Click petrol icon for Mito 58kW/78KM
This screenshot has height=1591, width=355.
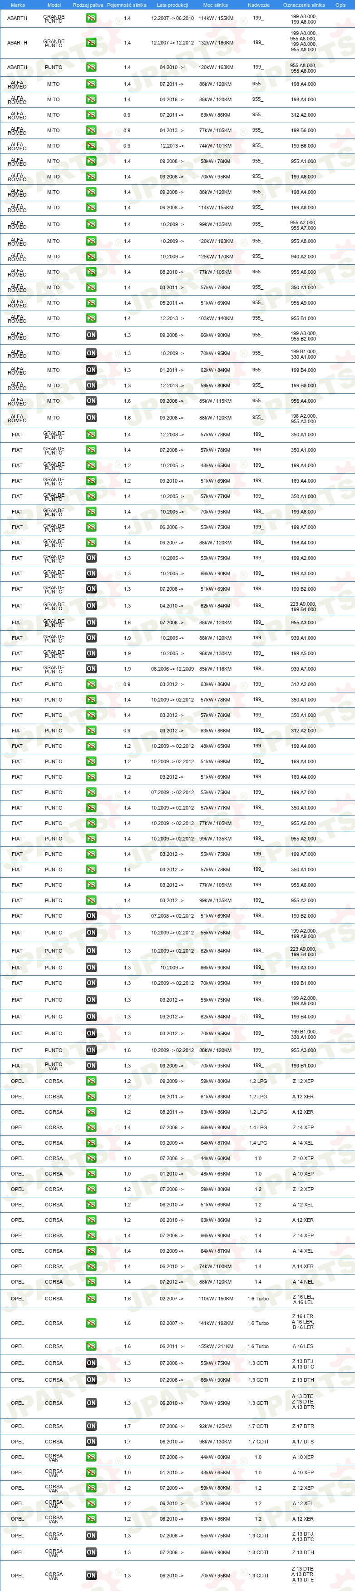coord(91,161)
